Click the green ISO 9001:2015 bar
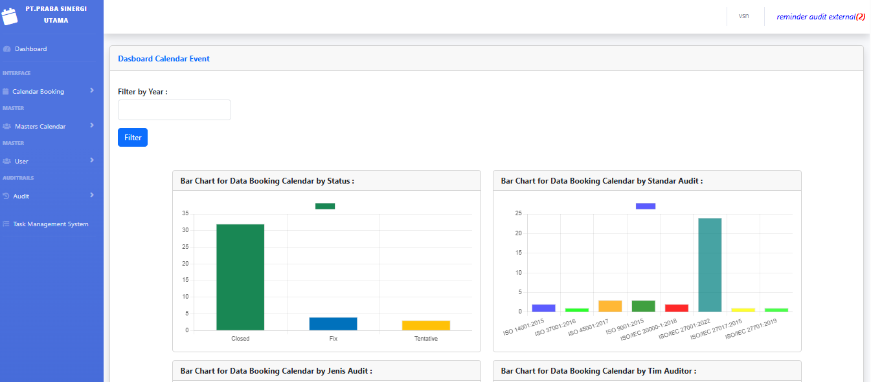The image size is (871, 382). click(643, 306)
